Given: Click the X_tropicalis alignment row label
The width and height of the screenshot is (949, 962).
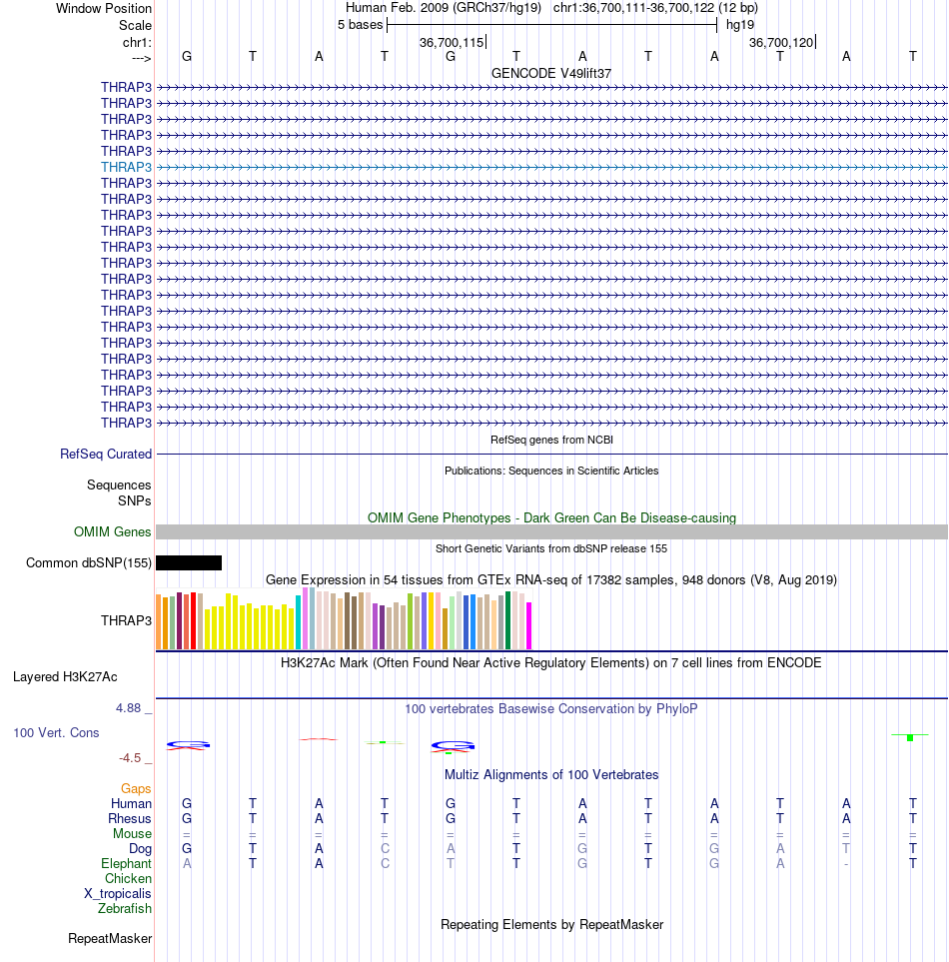Looking at the screenshot, I should (x=117, y=893).
